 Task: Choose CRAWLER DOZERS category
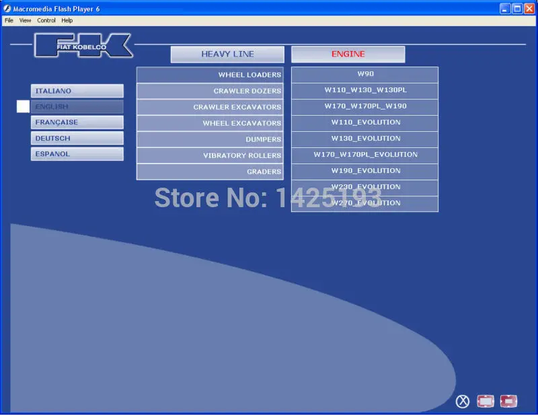point(210,91)
